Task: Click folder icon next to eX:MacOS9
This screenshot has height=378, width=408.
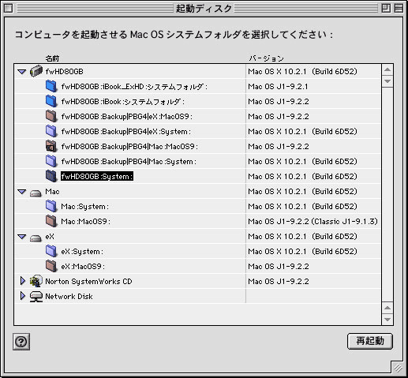Action: pyautogui.click(x=51, y=266)
